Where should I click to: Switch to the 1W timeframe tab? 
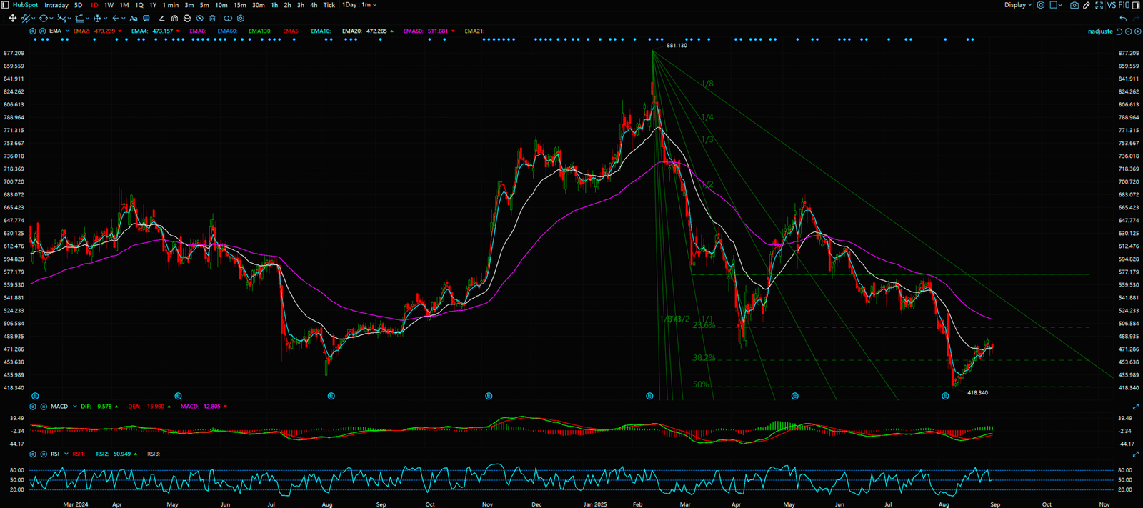tap(109, 5)
